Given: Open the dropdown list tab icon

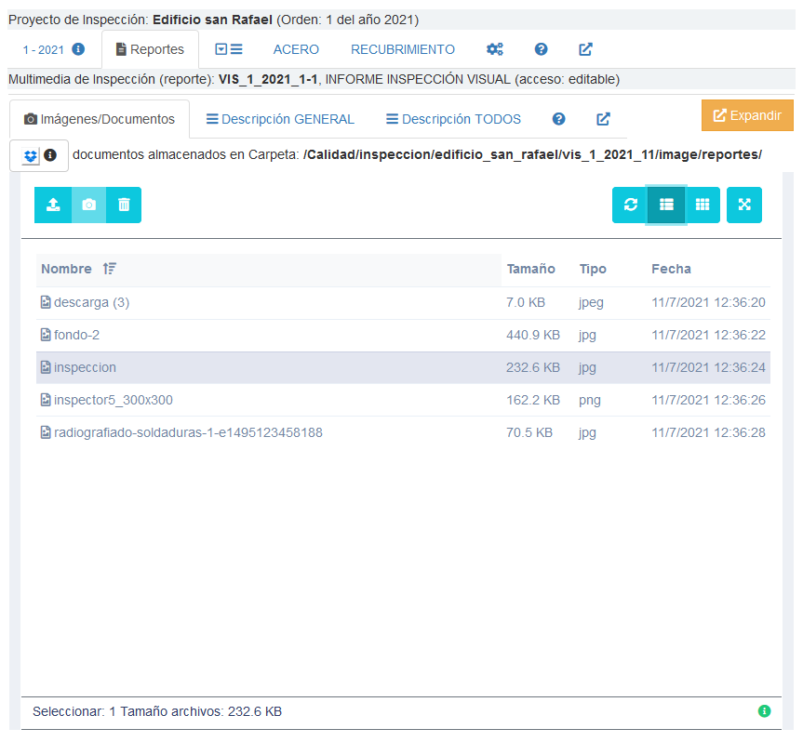Looking at the screenshot, I should point(229,49).
